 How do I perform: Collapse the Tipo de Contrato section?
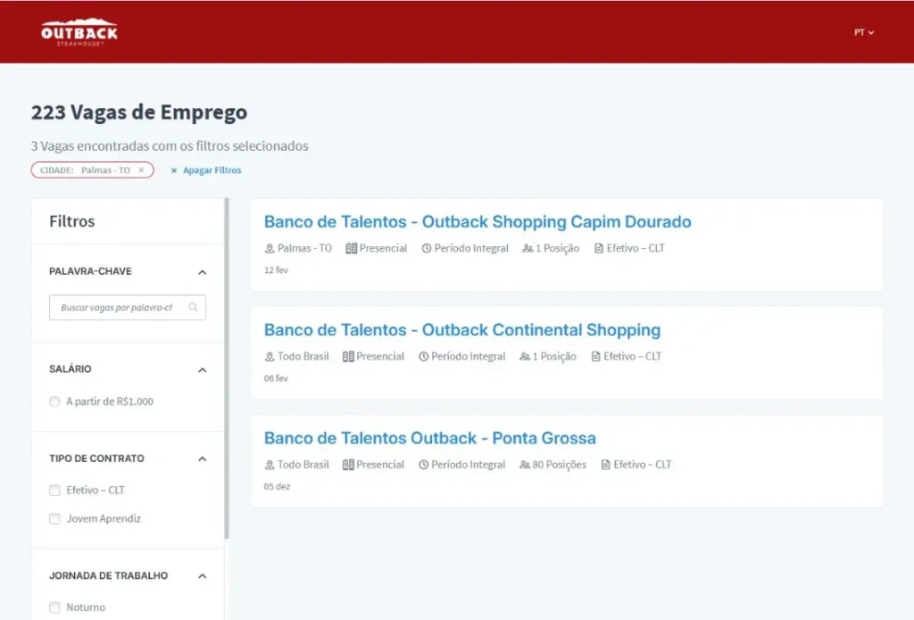tap(202, 459)
